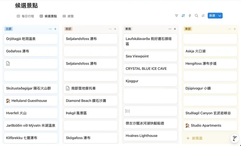The image size is (241, 146).
Task: Switch to the 總覽 tab
Action: click(x=68, y=16)
